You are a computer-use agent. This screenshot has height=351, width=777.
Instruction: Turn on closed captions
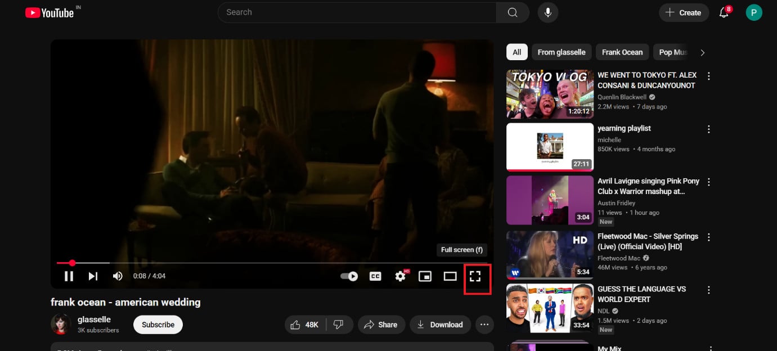[x=375, y=276]
